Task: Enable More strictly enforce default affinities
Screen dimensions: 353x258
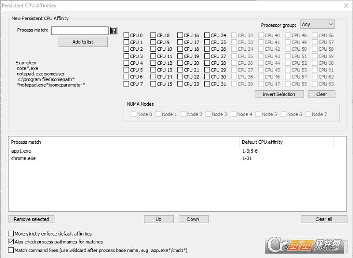Action: coord(11,233)
